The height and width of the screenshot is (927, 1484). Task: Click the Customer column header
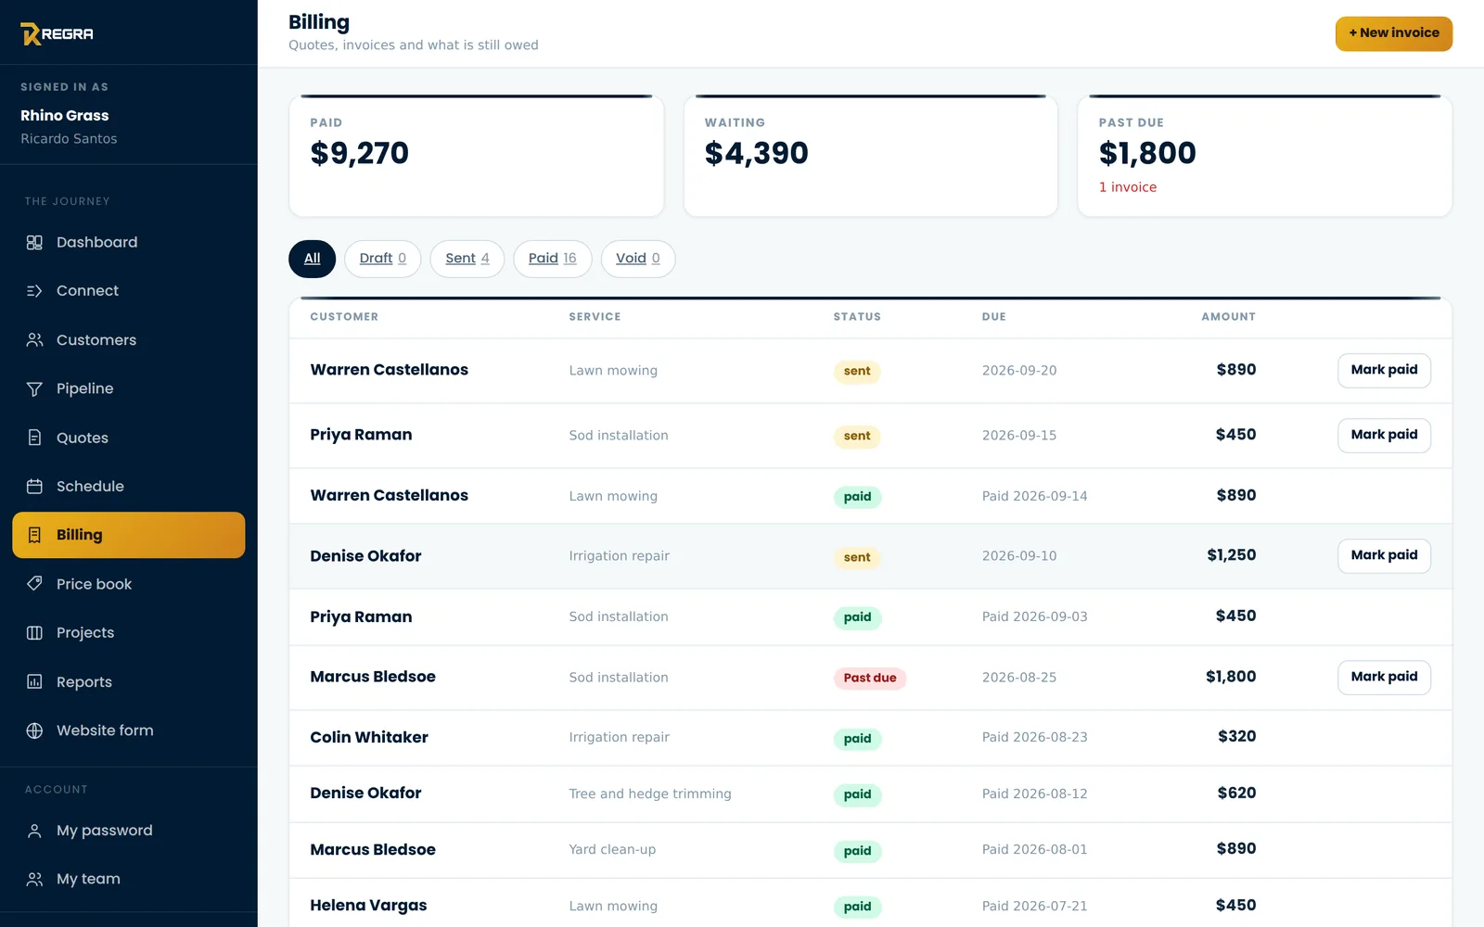[344, 317]
